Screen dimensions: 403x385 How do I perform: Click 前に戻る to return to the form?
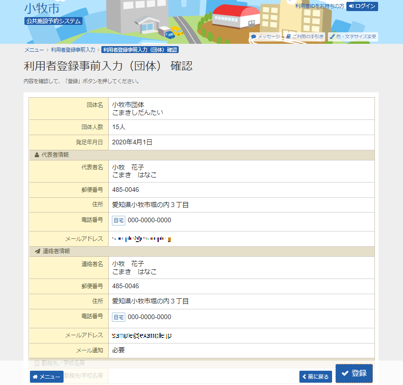(x=315, y=376)
